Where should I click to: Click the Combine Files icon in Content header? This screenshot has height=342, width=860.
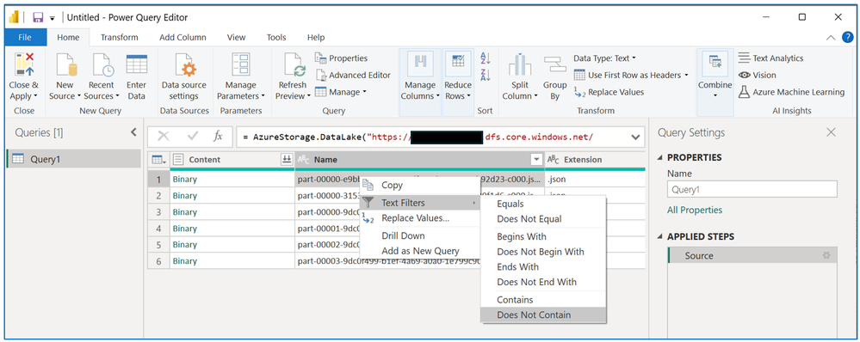coord(286,159)
